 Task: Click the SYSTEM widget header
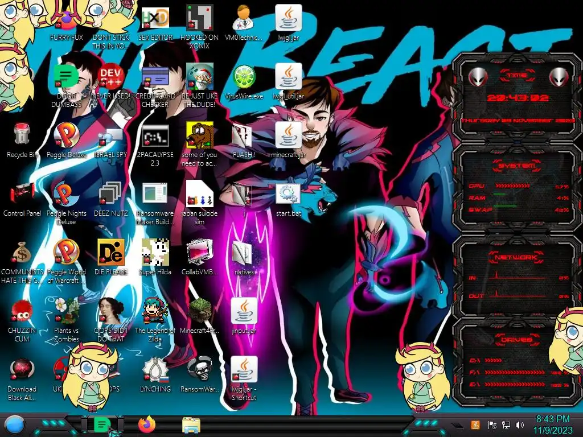click(x=517, y=166)
